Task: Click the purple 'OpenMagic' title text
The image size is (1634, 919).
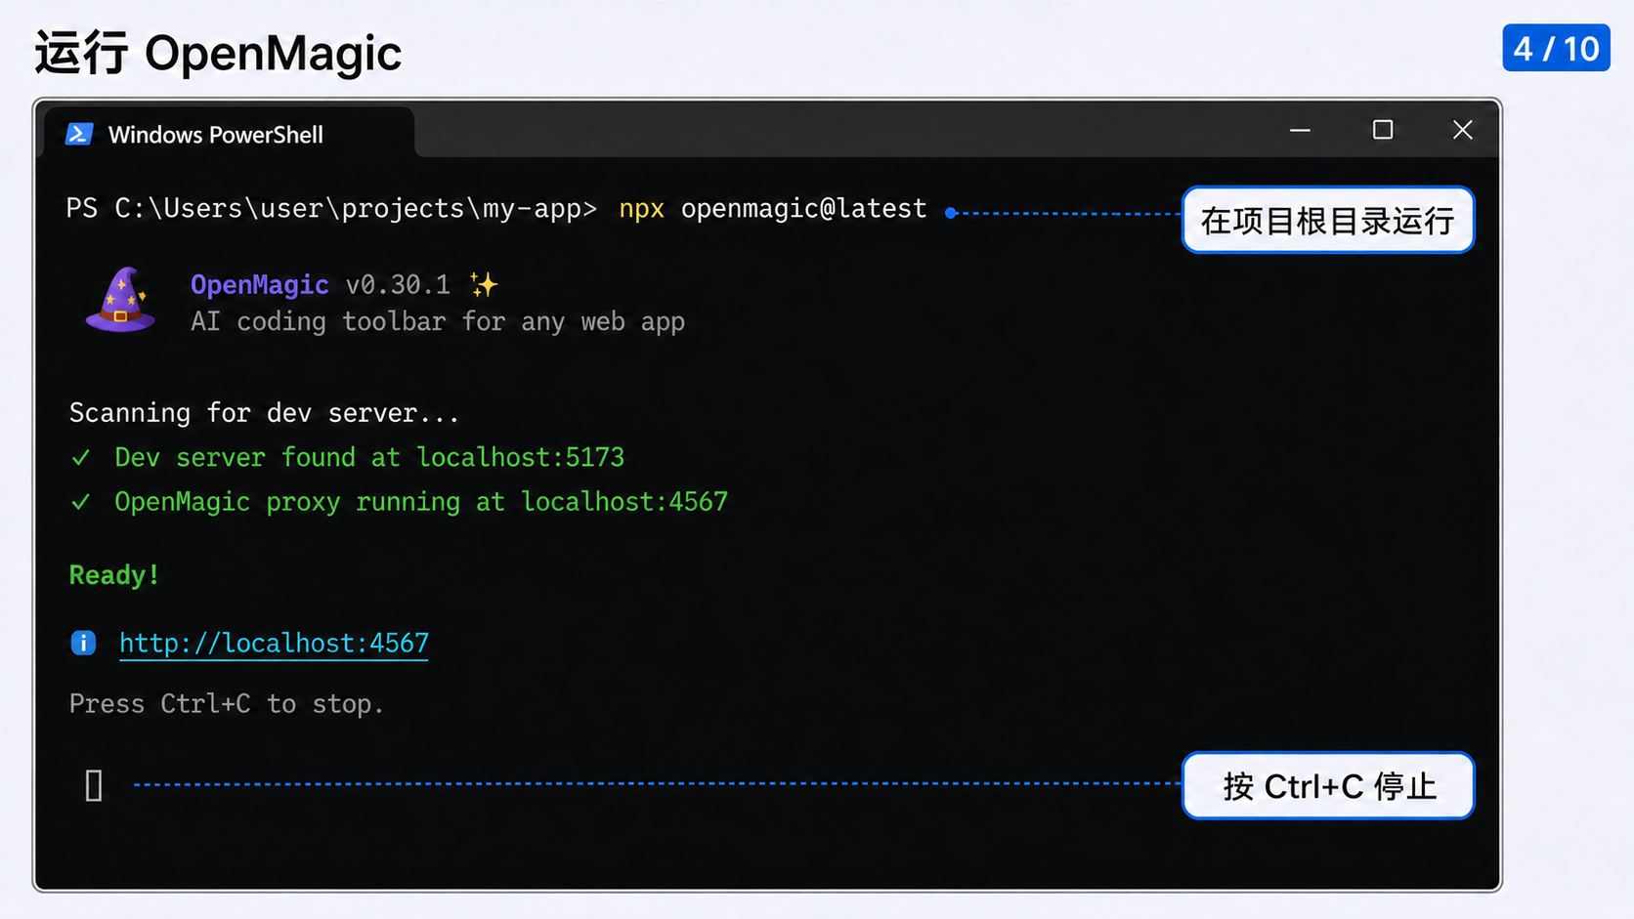Action: point(259,284)
